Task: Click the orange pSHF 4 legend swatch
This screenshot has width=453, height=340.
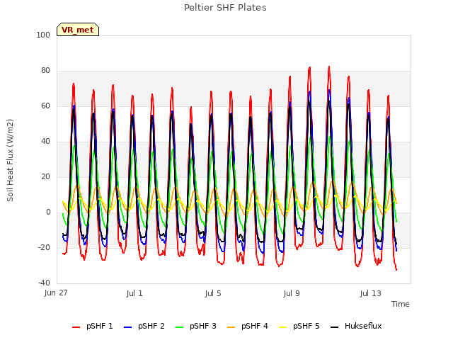Action: point(231,327)
